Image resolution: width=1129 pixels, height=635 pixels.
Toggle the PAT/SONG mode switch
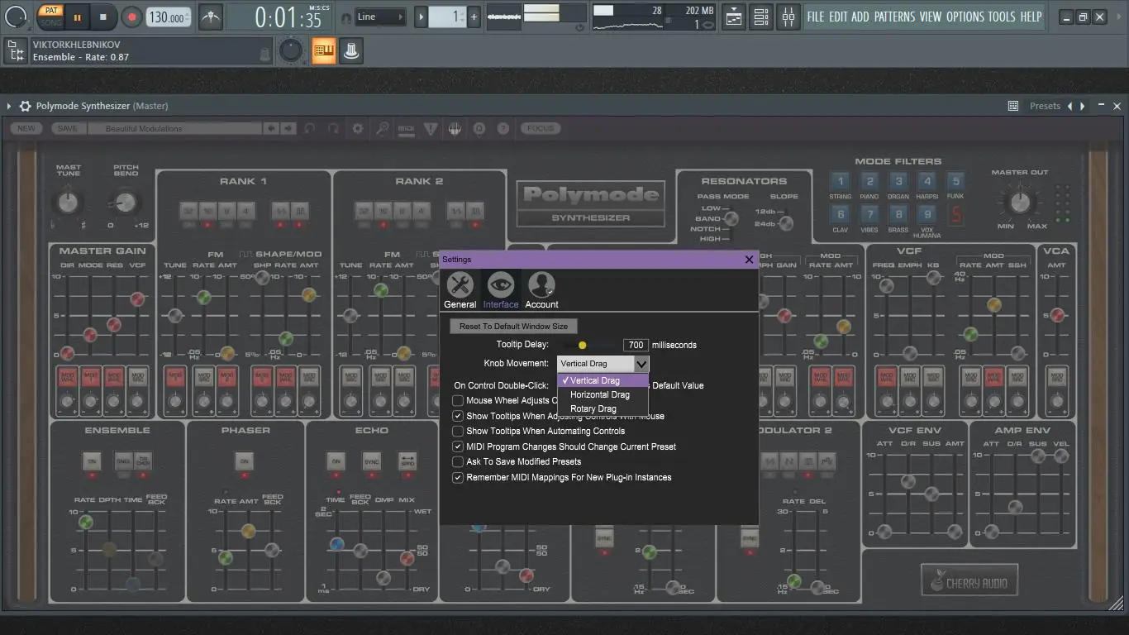tap(51, 17)
